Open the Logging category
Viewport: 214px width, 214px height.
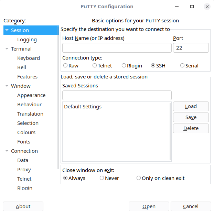(x=27, y=40)
